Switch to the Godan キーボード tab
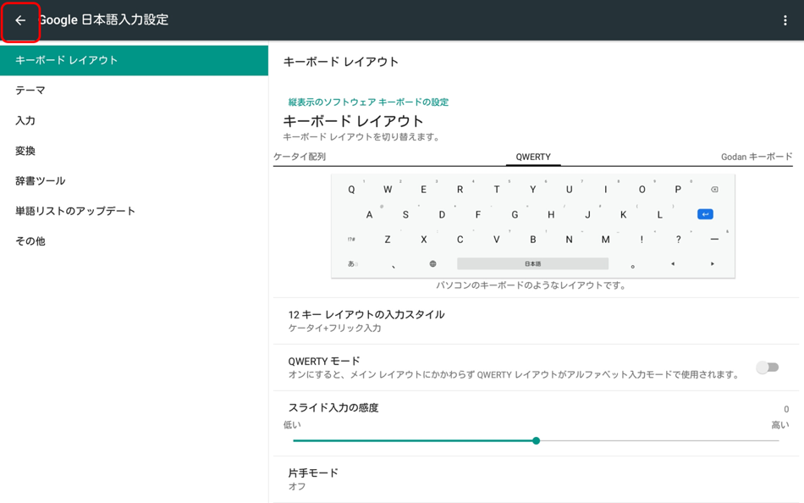804x503 pixels. (757, 157)
